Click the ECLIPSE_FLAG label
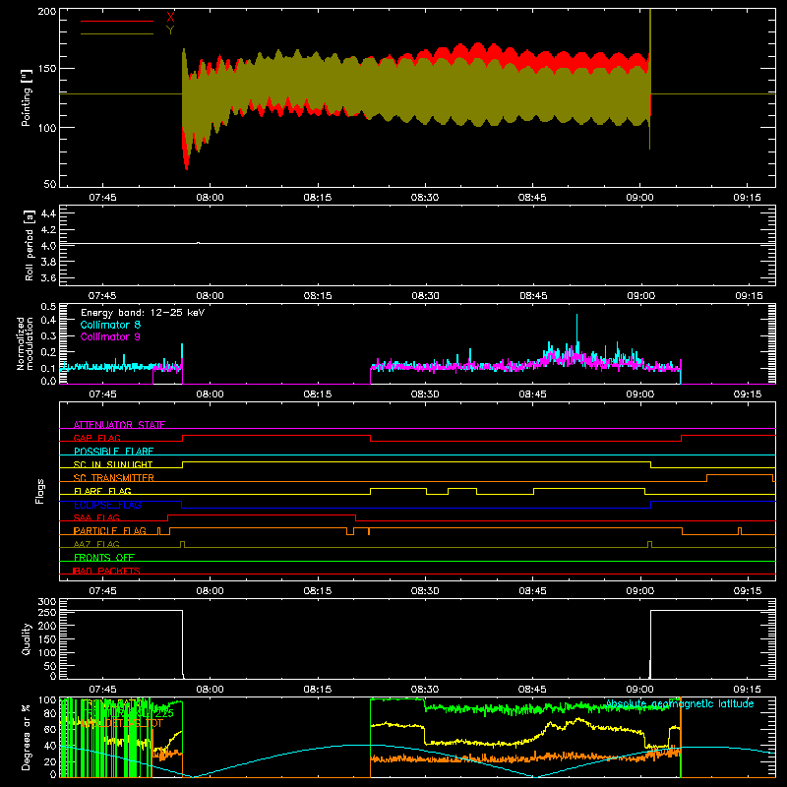 (107, 505)
